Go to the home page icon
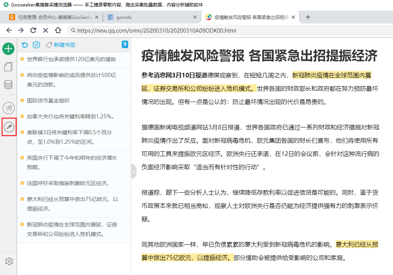 tap(58, 30)
